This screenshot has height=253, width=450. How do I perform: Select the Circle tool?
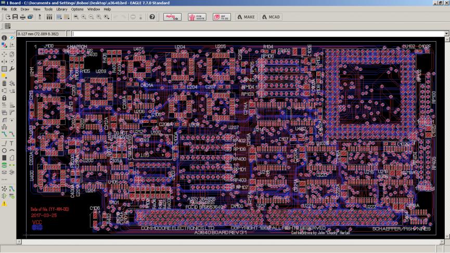[4, 150]
